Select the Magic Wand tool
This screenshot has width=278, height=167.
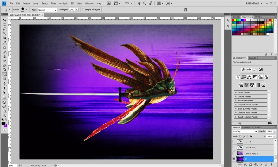pos(4,33)
